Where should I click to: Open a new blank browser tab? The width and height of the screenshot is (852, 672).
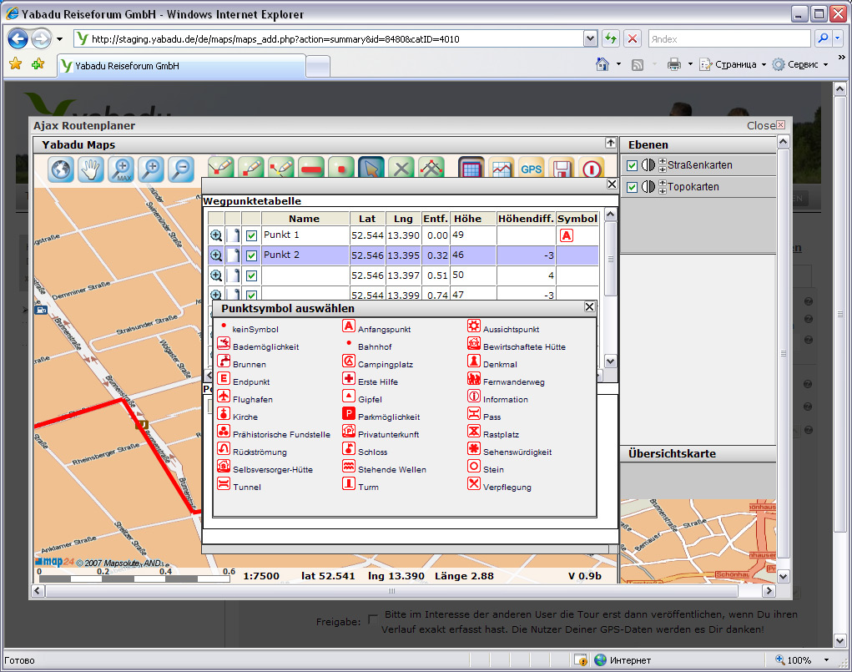(x=318, y=67)
